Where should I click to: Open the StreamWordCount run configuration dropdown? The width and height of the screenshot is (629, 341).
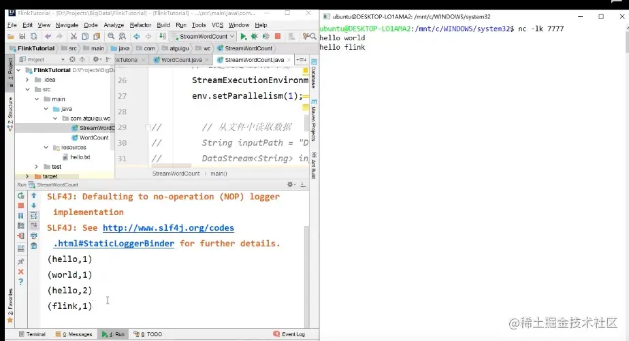(x=203, y=37)
